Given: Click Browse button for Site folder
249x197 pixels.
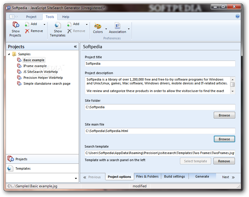Looking at the screenshot, I should click(224, 115).
